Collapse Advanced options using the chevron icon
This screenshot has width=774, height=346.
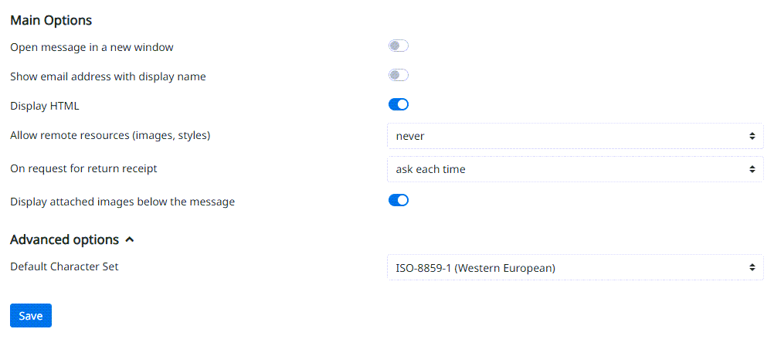(130, 240)
